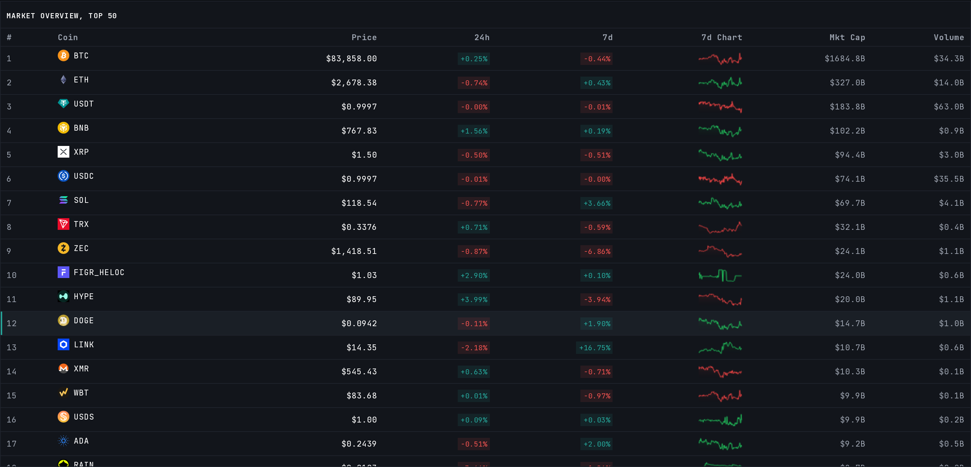
Task: Open the LINK 7d sparkline chart
Action: (720, 348)
